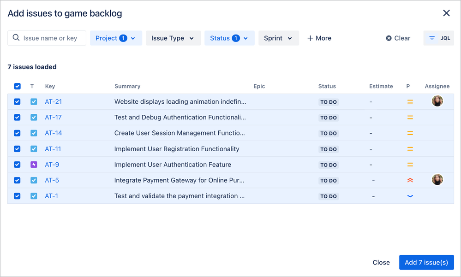Screen dimensions: 461x277
Task: Click the task type icon for AT-17
Action: point(34,118)
